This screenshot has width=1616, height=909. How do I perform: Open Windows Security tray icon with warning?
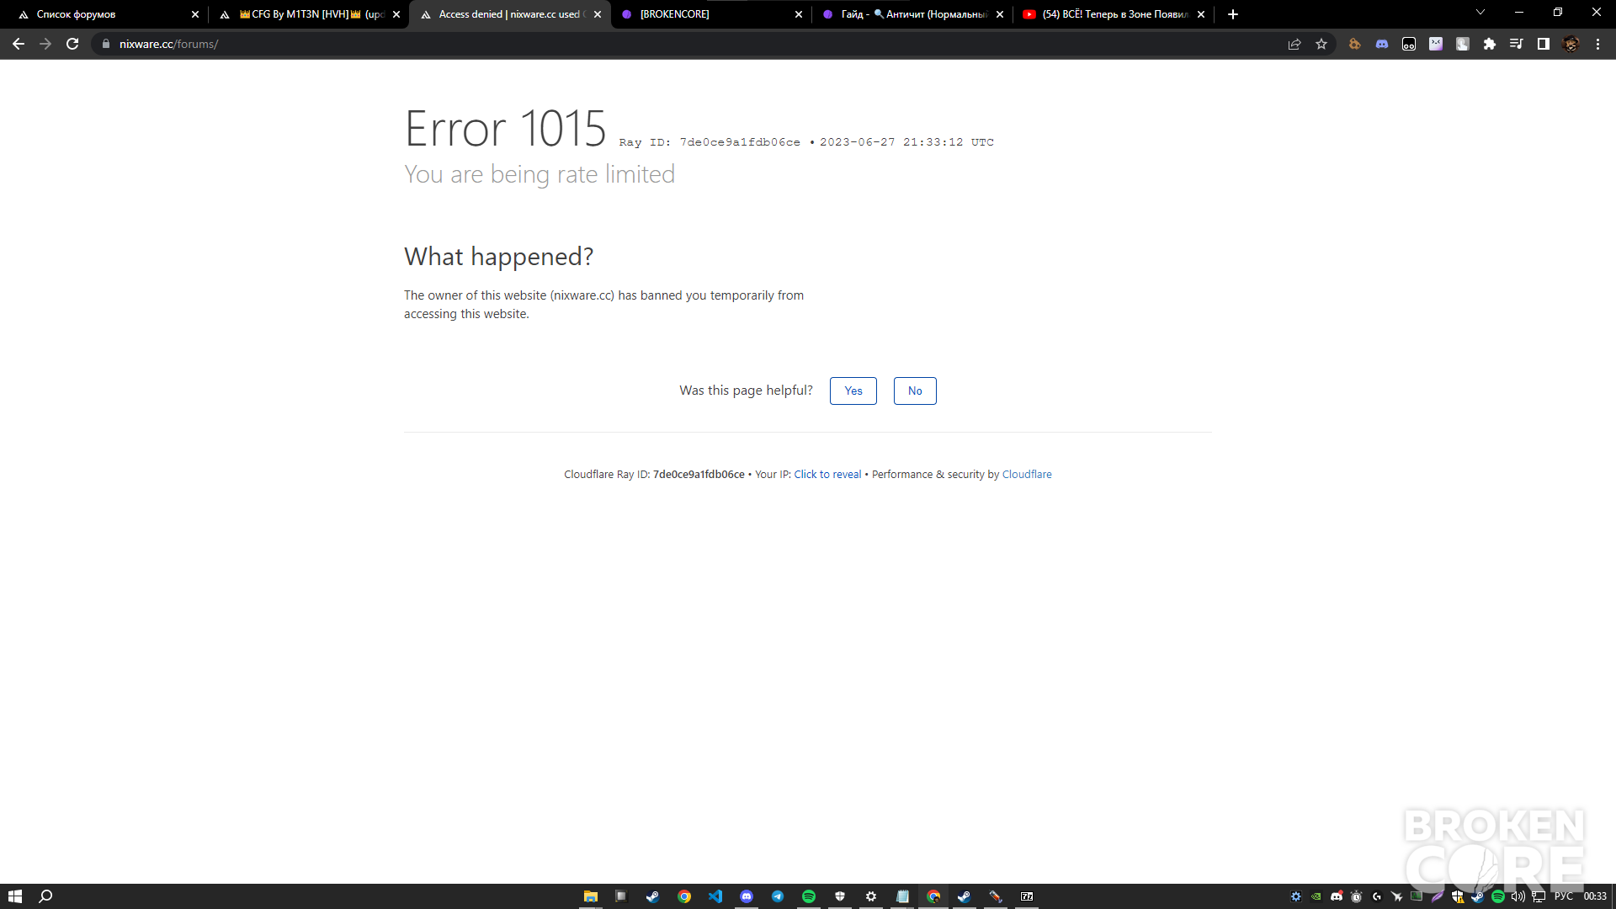coord(1458,896)
